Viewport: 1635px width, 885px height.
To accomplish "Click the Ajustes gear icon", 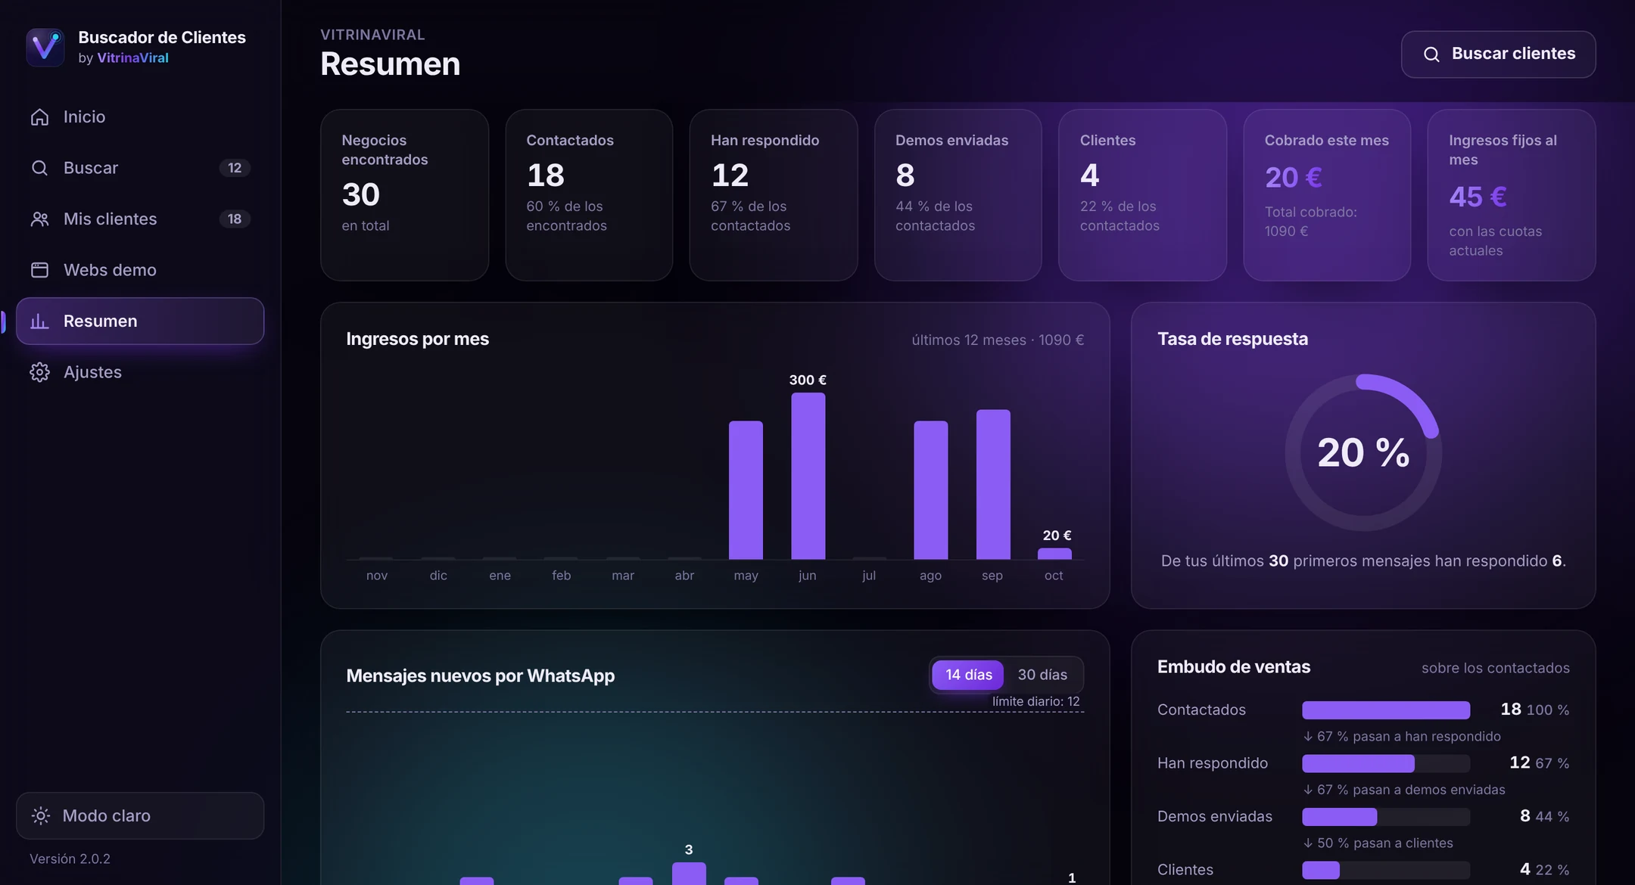I will tap(39, 372).
